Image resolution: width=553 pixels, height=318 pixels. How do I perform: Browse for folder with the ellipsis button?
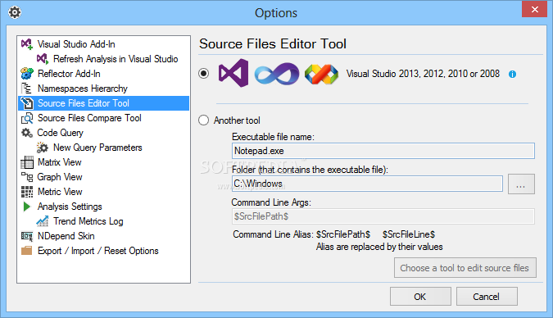pos(521,184)
